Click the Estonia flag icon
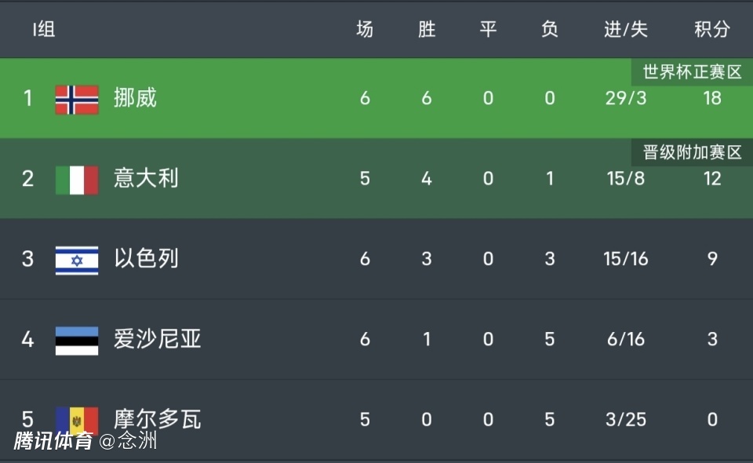 tap(77, 341)
